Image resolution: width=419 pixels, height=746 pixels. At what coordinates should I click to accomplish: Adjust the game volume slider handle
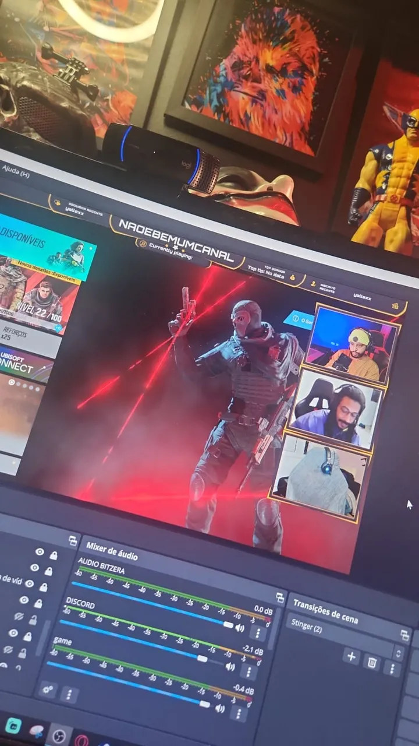(204, 704)
